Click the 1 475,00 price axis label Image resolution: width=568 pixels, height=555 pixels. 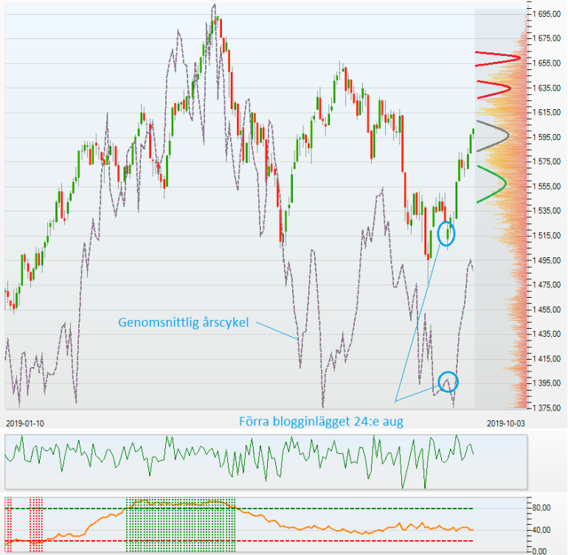tap(547, 285)
